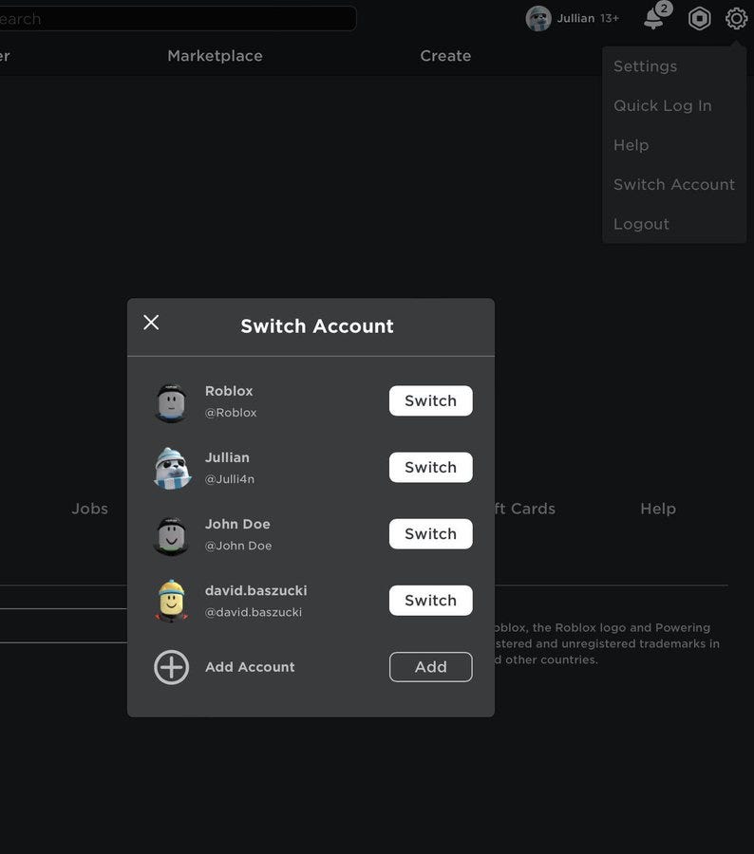Screen dimensions: 754x854
Task: Click the John Doe account avatar
Action: coord(171,536)
